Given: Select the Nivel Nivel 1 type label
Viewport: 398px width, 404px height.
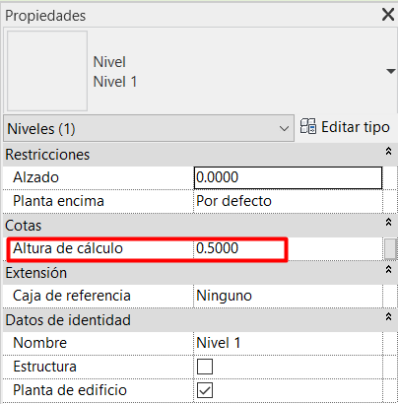Looking at the screenshot, I should (115, 72).
